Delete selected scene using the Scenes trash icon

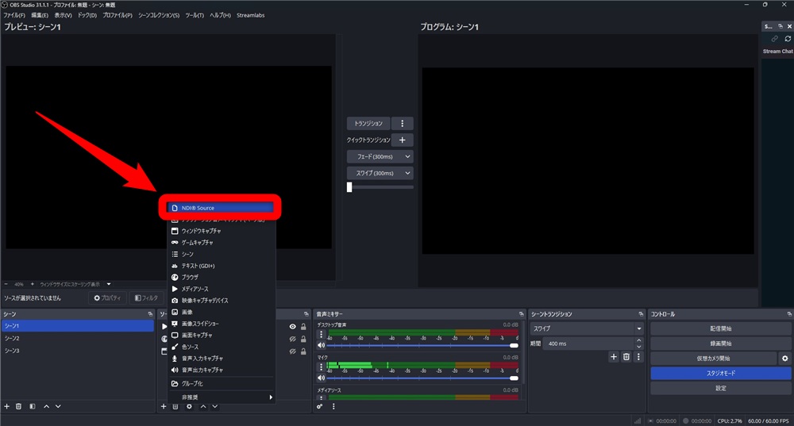[x=19, y=406]
